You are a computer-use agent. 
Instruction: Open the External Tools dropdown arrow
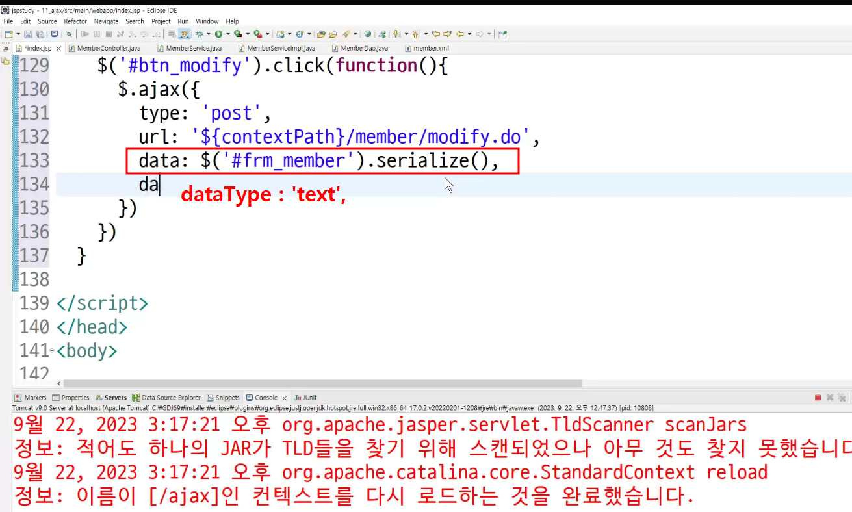[x=267, y=34]
